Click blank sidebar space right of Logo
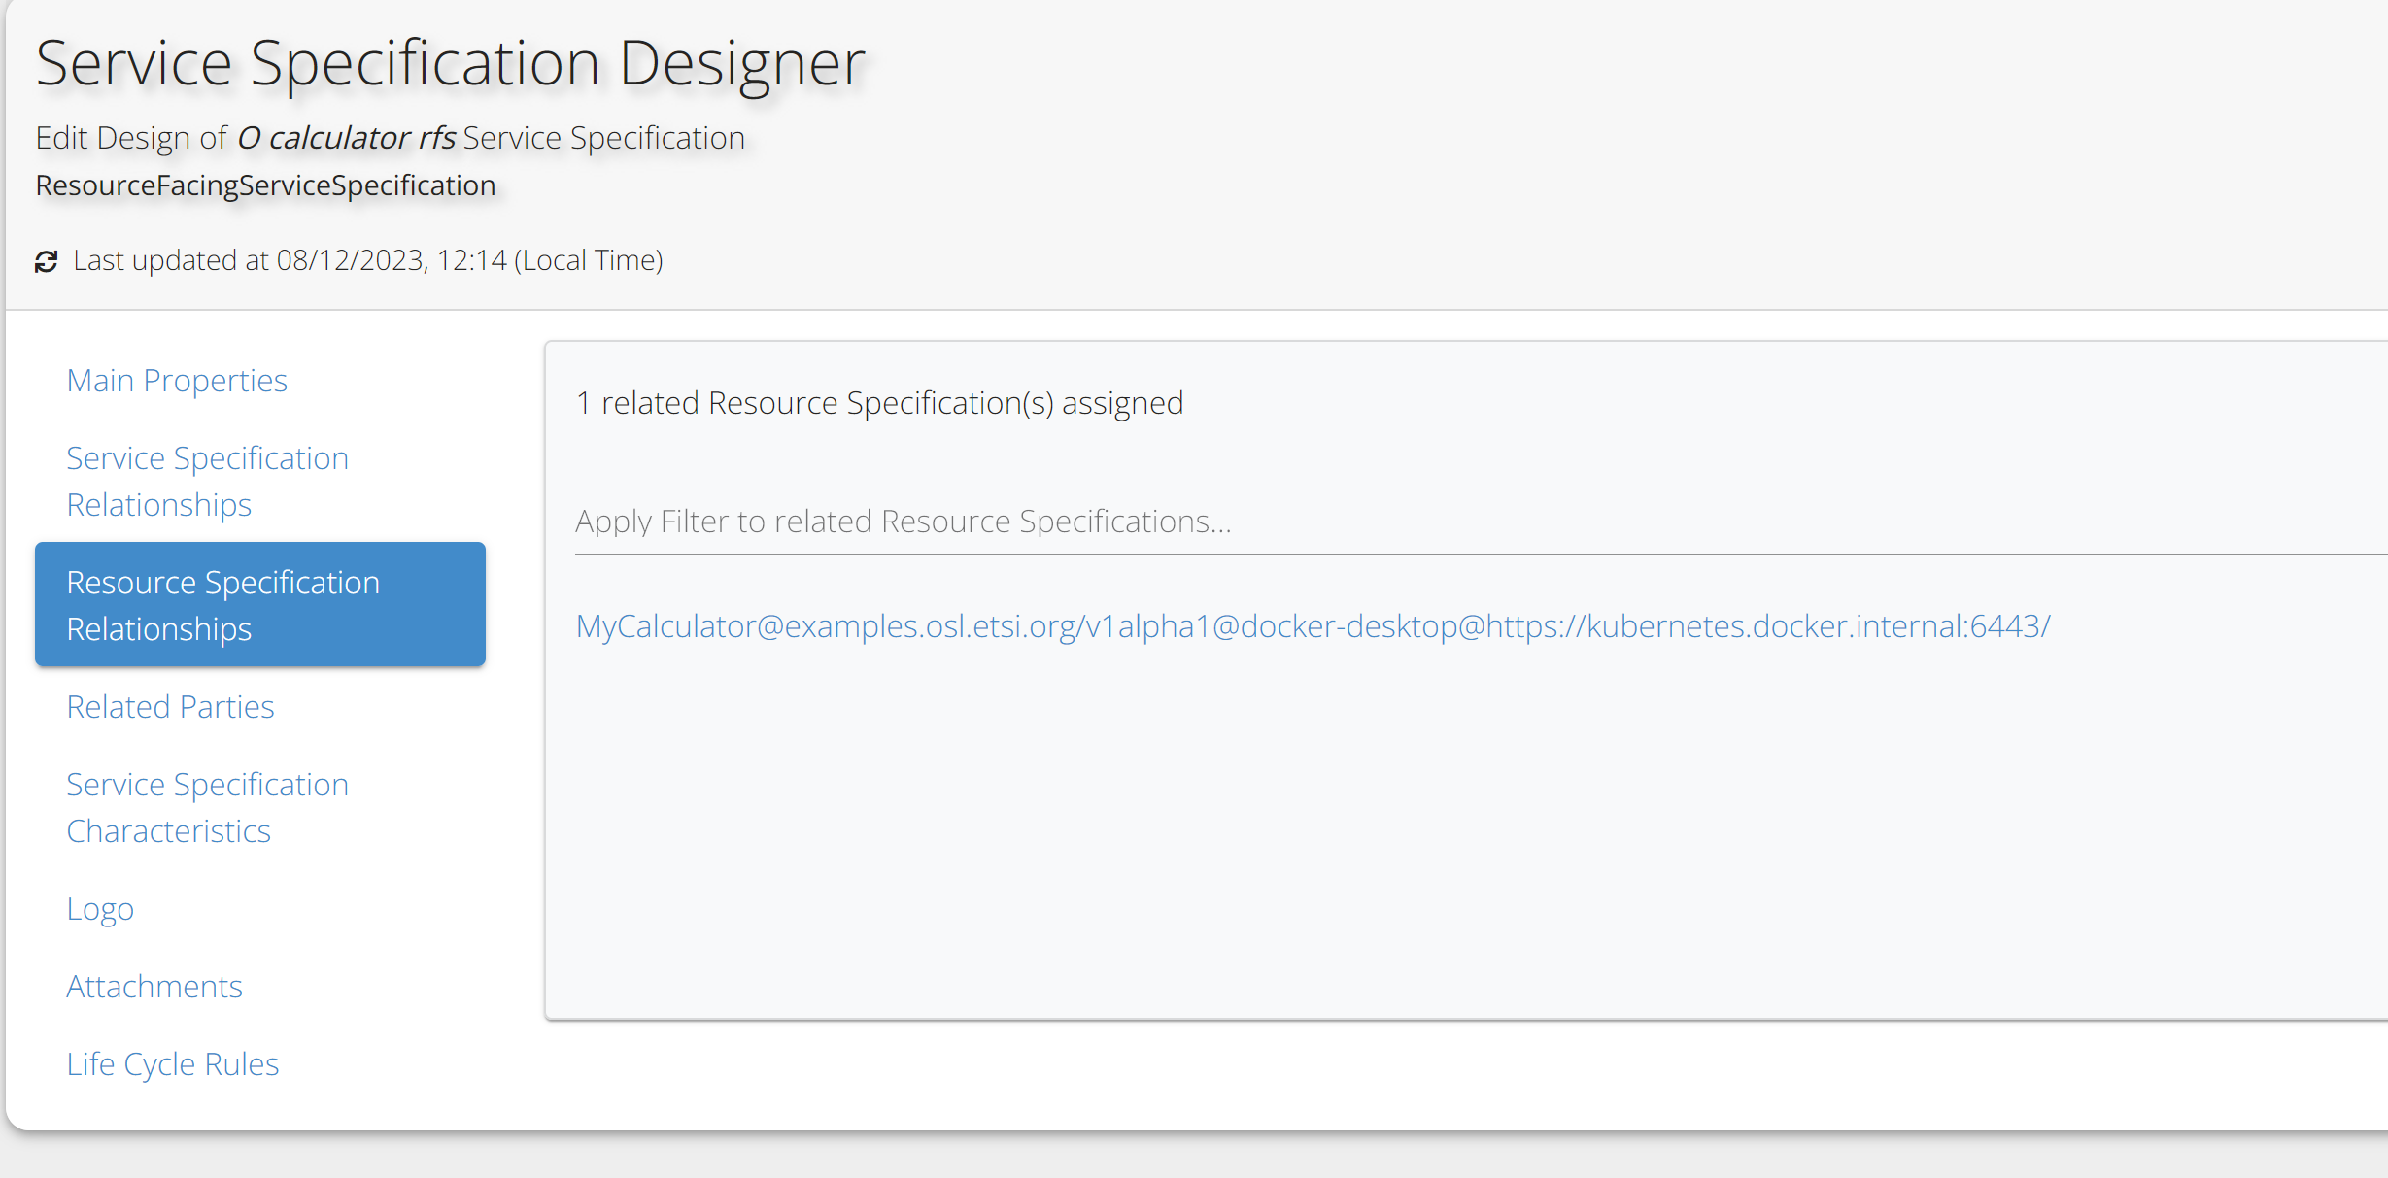 pos(340,909)
